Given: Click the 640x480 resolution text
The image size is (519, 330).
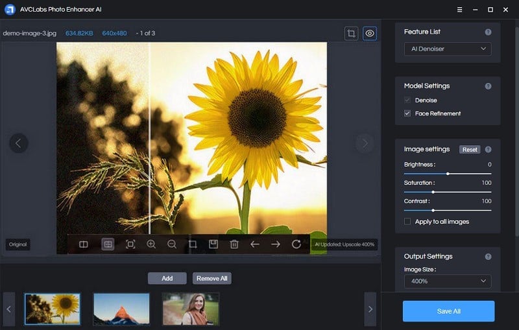Looking at the screenshot, I should [x=115, y=34].
